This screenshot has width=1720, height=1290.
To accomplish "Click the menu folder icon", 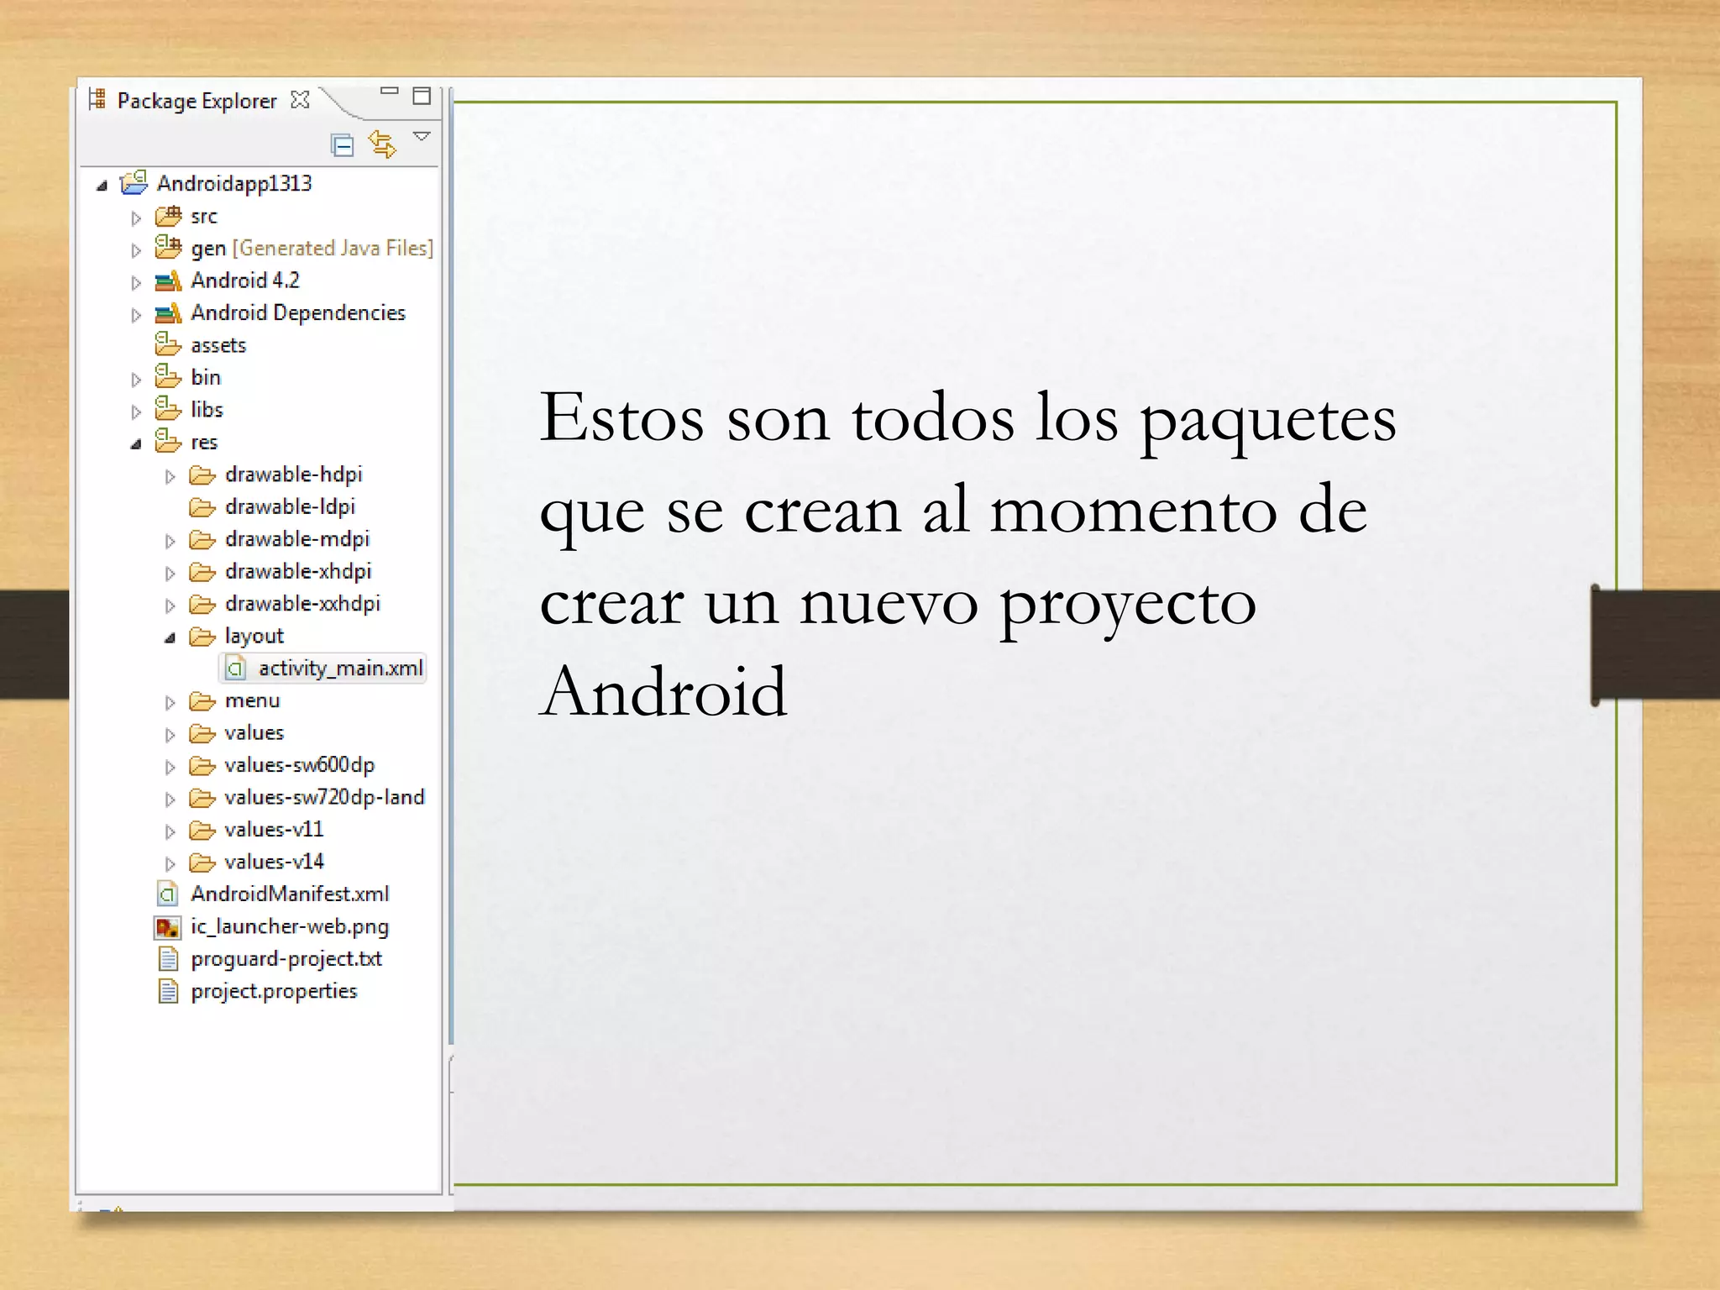I will point(202,700).
